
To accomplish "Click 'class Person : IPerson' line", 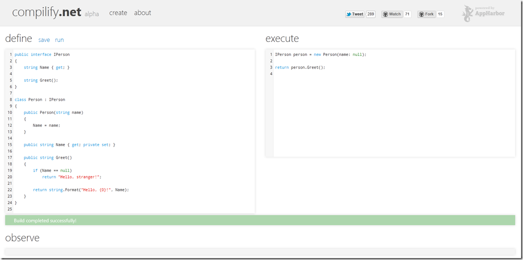I will [40, 100].
